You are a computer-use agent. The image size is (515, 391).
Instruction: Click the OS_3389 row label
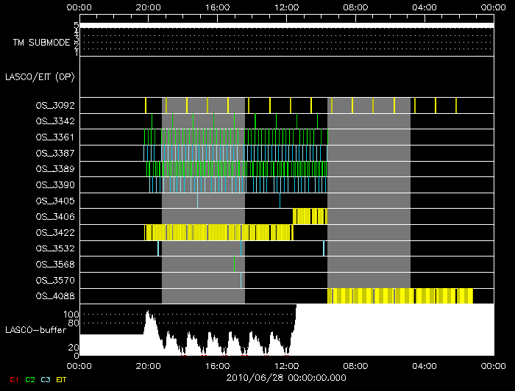coord(54,168)
